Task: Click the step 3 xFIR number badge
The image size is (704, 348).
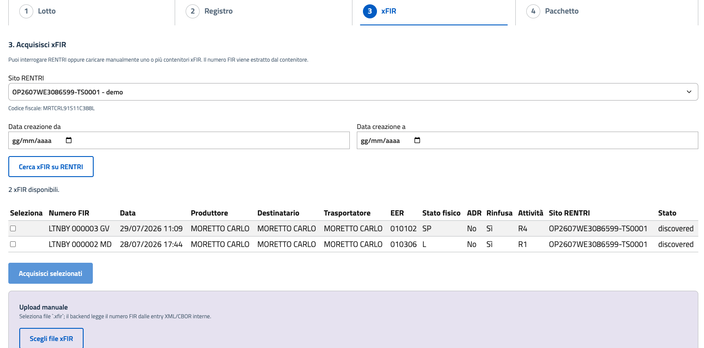Action: (370, 11)
